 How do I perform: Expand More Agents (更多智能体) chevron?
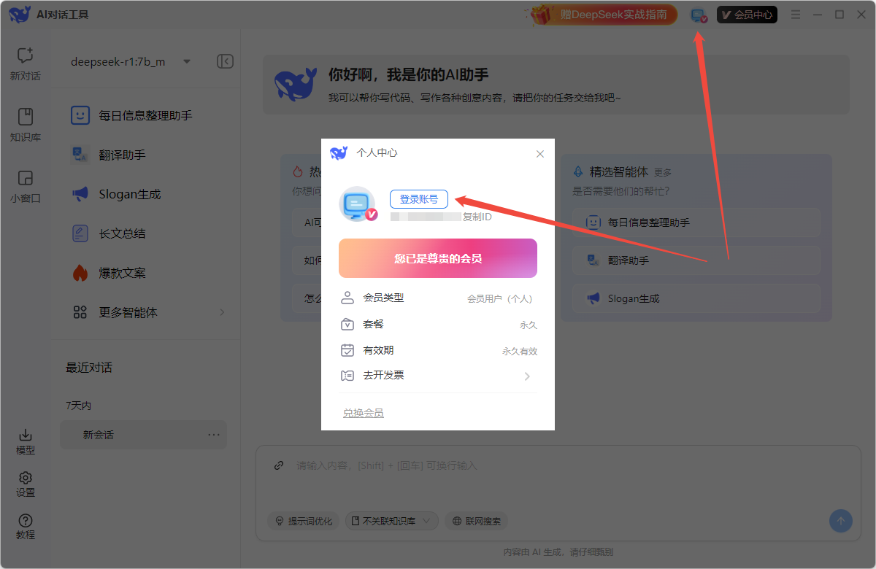tap(222, 312)
